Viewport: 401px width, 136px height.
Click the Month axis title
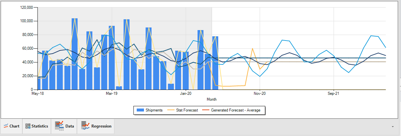click(x=212, y=99)
